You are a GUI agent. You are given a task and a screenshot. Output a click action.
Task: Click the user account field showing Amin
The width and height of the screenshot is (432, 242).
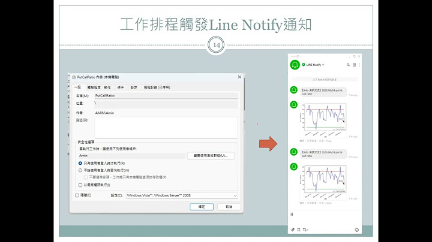coord(131,156)
